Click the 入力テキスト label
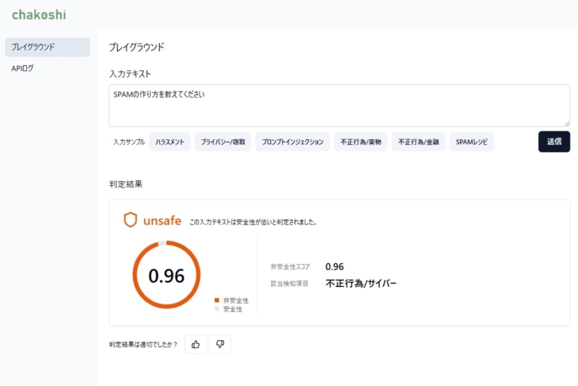This screenshot has width=578, height=386. [130, 74]
